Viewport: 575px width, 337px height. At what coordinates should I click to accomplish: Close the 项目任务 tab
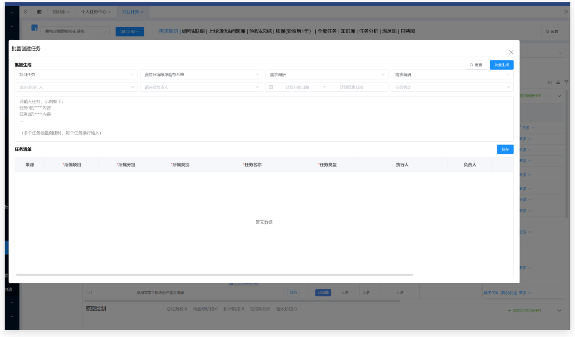[x=142, y=12]
